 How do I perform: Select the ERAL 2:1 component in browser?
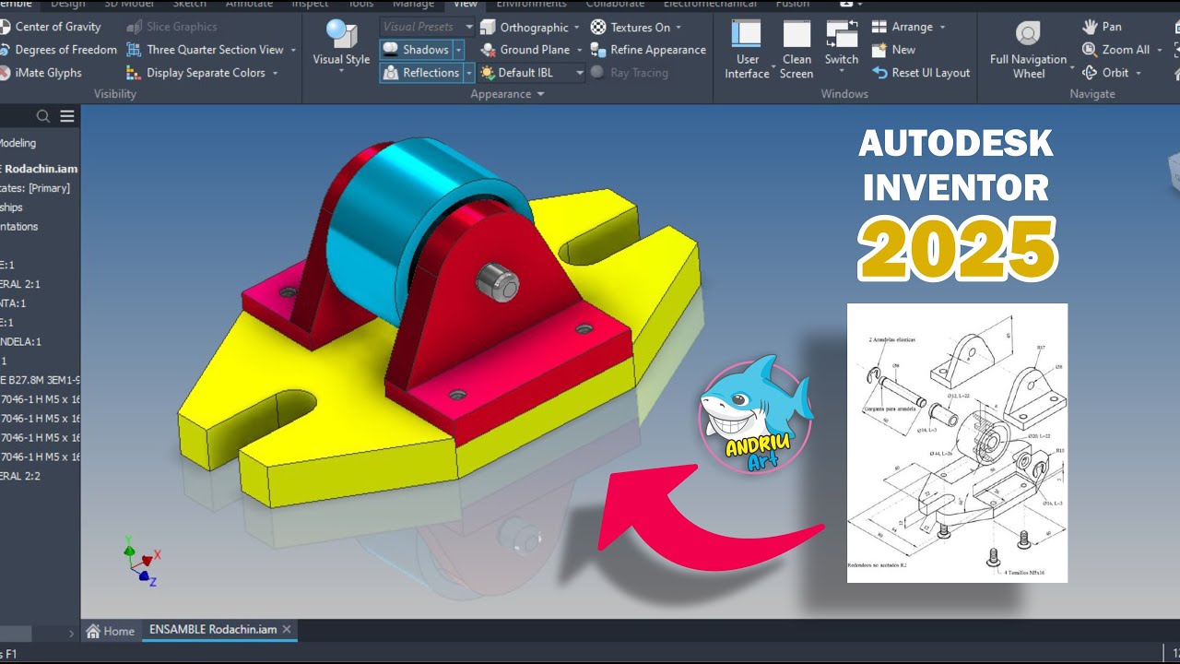click(20, 284)
